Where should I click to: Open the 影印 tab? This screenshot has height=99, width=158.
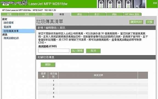97,14
